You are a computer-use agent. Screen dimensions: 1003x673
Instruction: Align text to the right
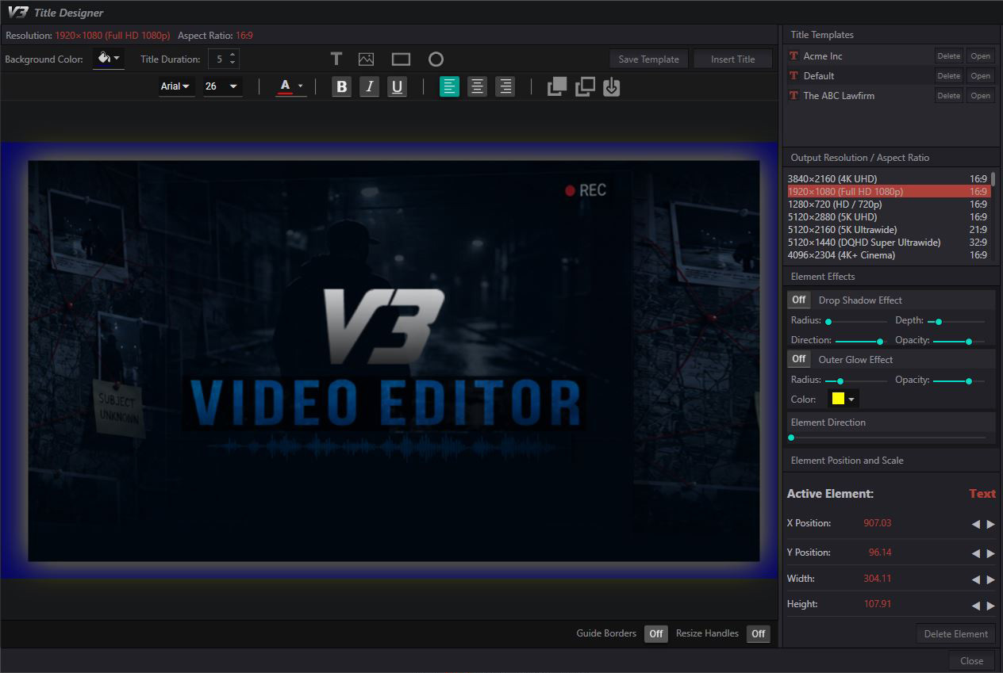coord(505,86)
